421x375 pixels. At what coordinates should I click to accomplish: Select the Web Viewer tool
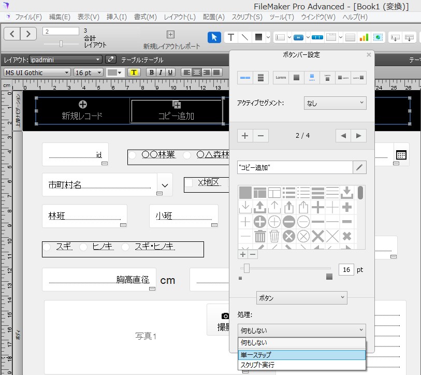click(x=378, y=37)
